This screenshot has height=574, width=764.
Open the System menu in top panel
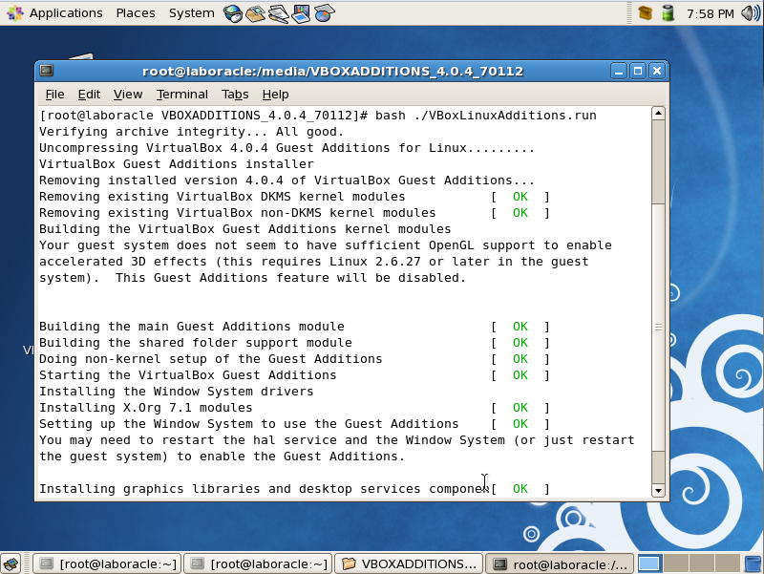click(192, 13)
